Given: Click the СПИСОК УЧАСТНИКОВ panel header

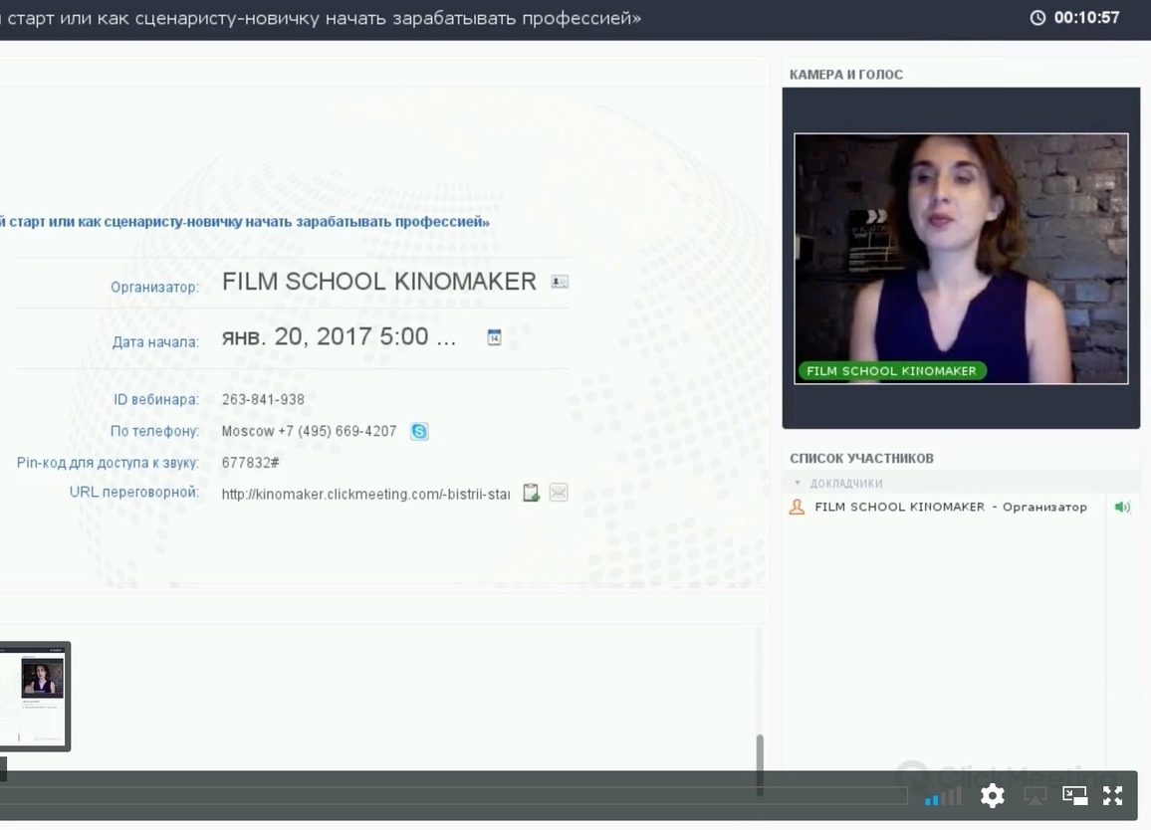Looking at the screenshot, I should pyautogui.click(x=862, y=458).
